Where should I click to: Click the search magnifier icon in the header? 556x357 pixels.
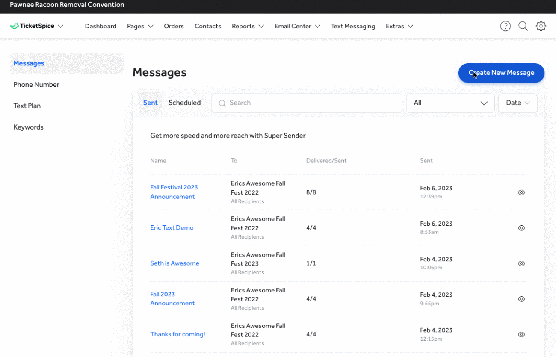[523, 26]
